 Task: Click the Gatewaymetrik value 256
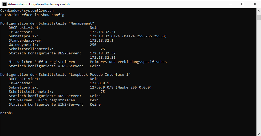(x=93, y=45)
